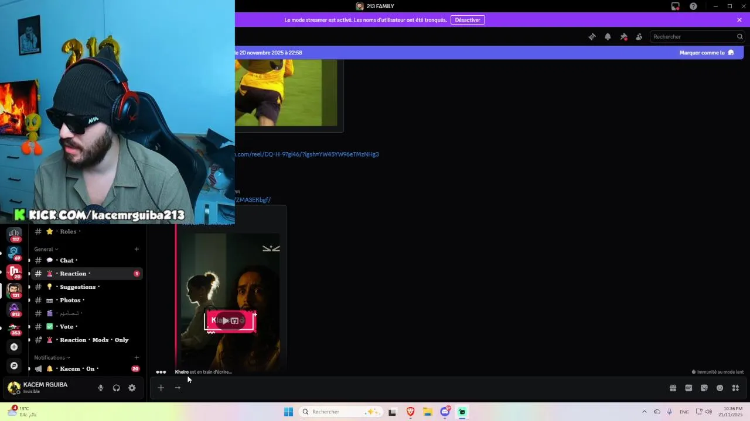Open server with 353 unread badge
The height and width of the screenshot is (421, 750).
click(14, 327)
